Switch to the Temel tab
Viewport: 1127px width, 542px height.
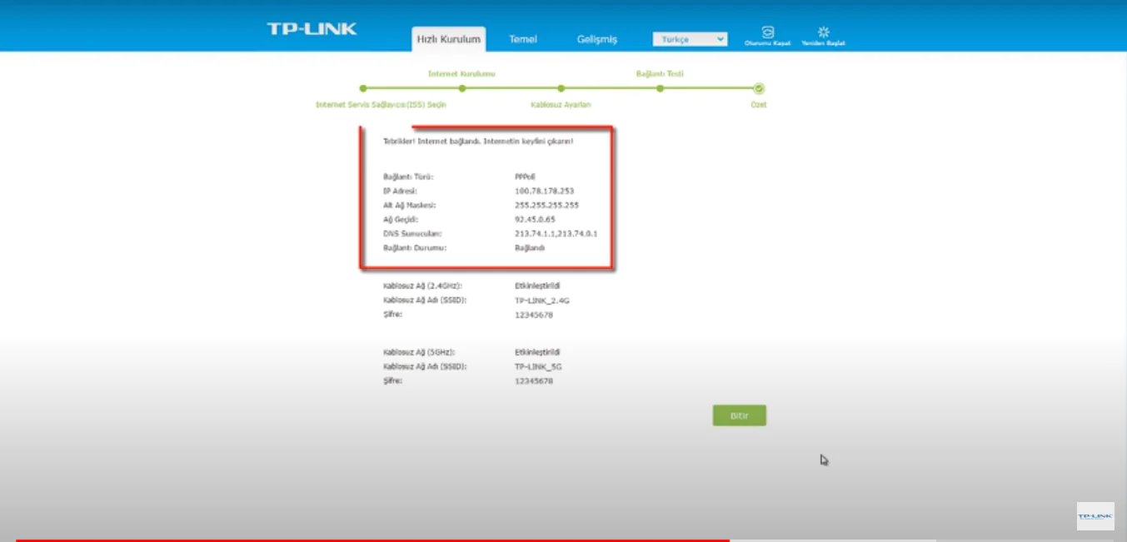(523, 39)
